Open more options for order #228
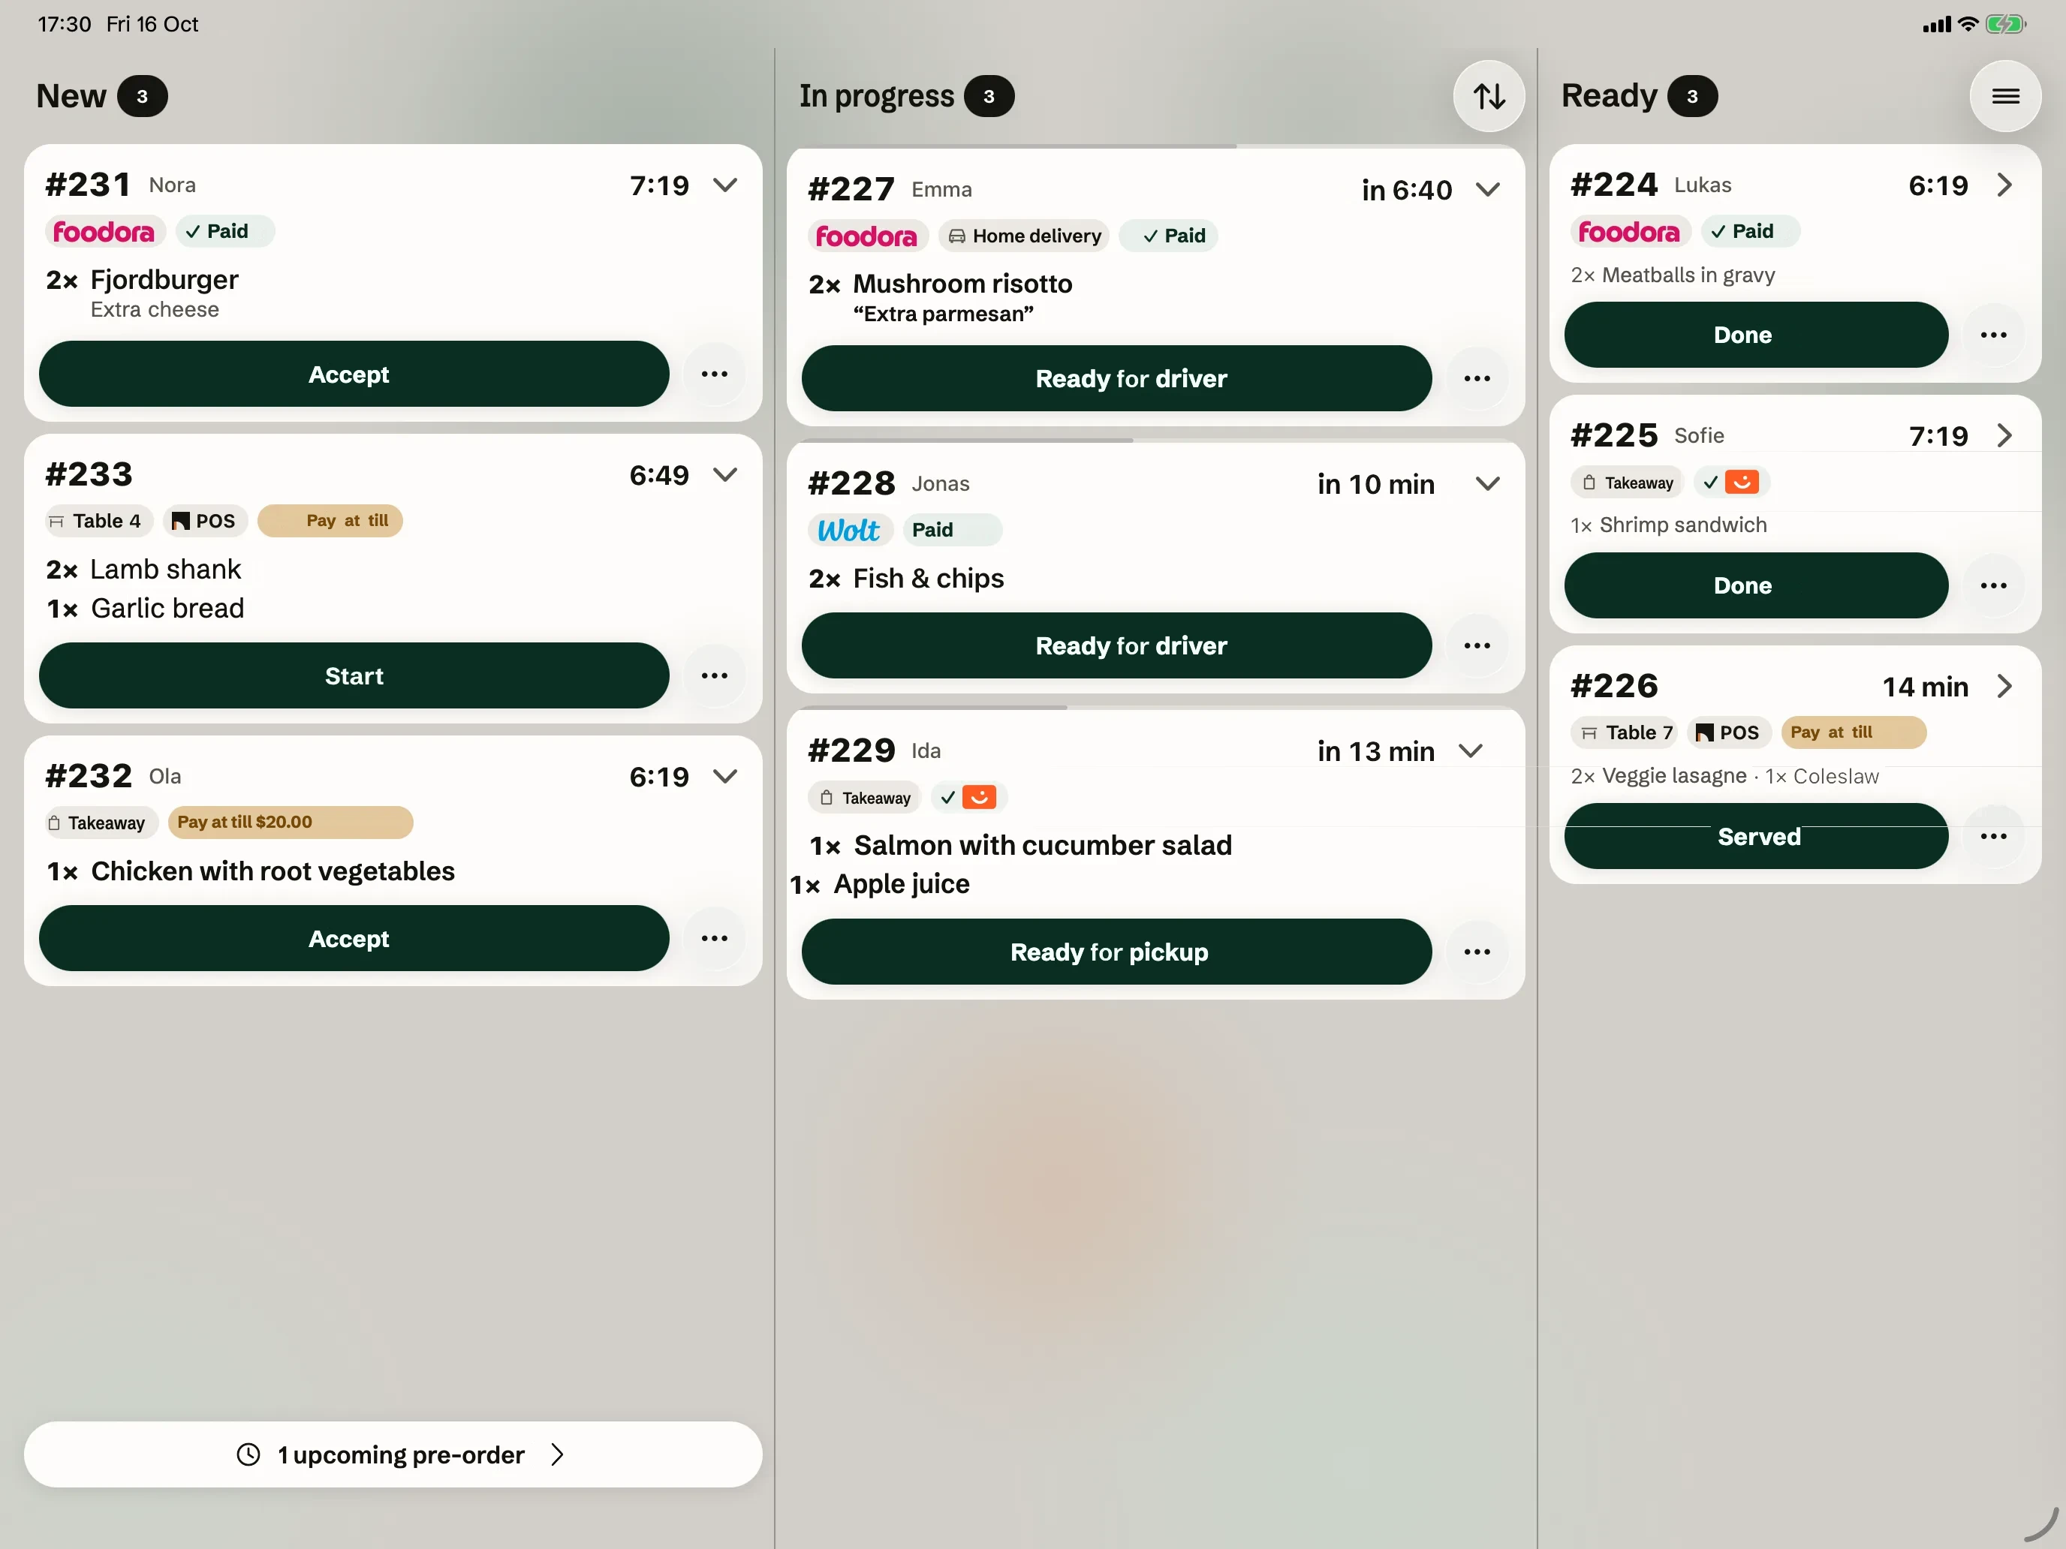 coord(1477,645)
